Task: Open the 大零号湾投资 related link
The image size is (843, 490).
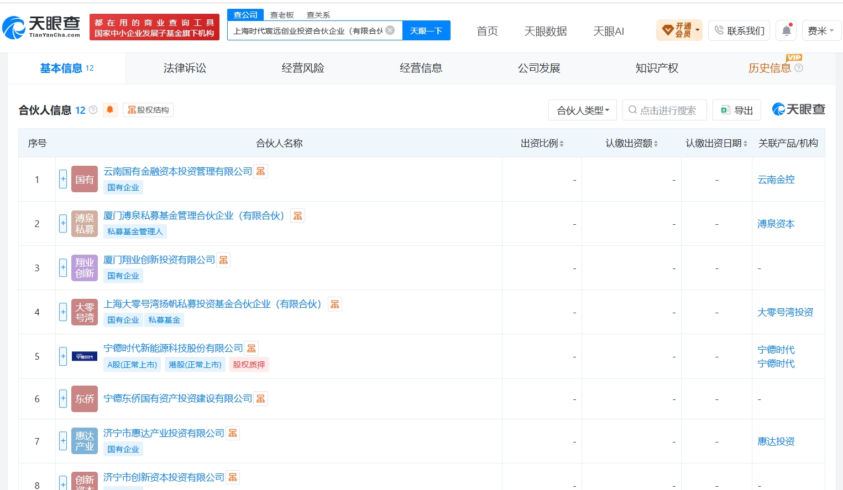Action: 786,312
